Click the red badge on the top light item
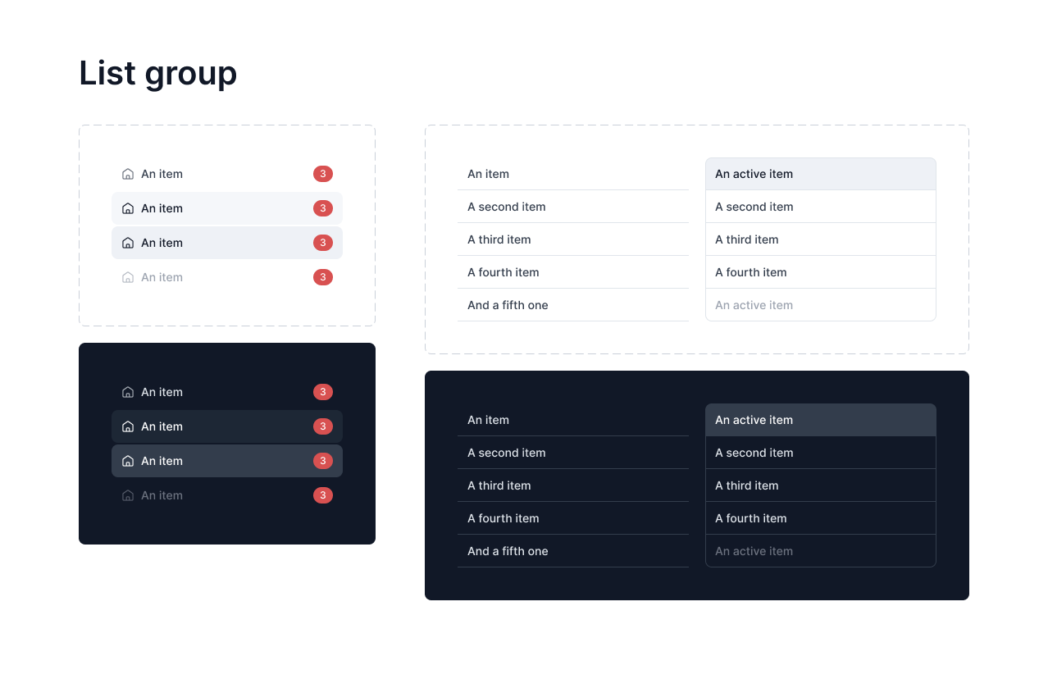Image resolution: width=1048 pixels, height=679 pixels. [323, 174]
